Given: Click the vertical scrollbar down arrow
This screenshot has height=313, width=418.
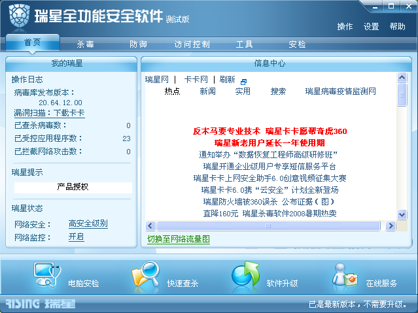Looking at the screenshot, I should [x=402, y=214].
